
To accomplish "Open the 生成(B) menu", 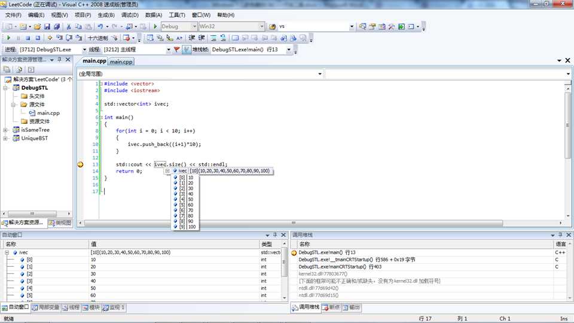I will pos(106,15).
